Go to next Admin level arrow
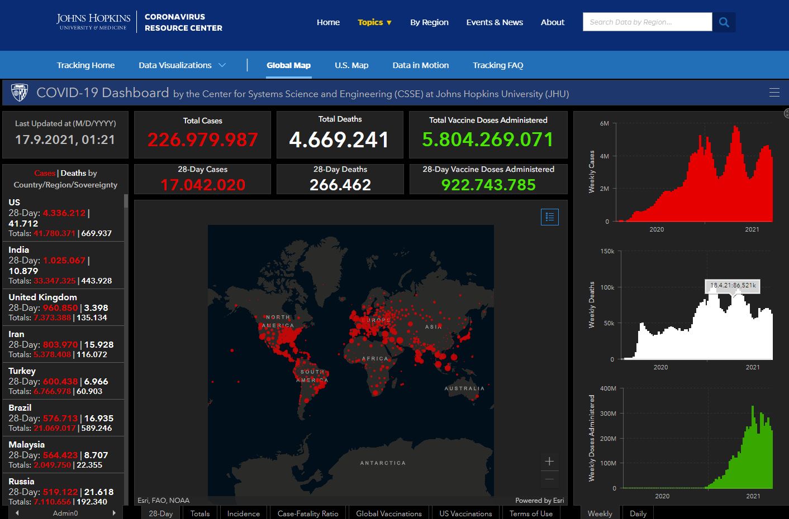Image resolution: width=789 pixels, height=519 pixels. click(x=114, y=513)
